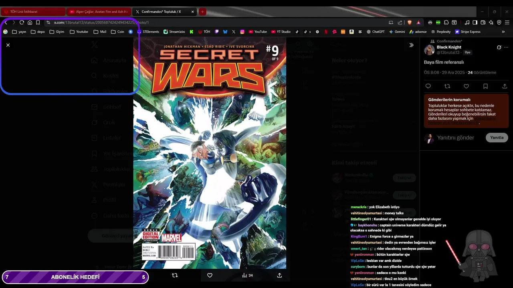Click the Secret Wars comic cover image

(x=210, y=153)
